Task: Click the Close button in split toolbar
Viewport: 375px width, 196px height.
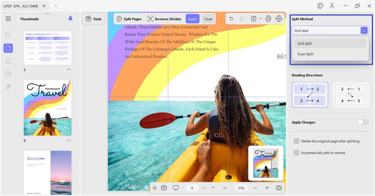Action: click(x=208, y=19)
